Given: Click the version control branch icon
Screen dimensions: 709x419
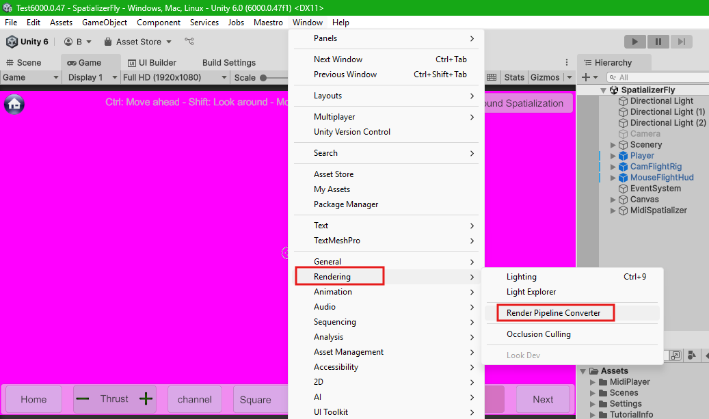Looking at the screenshot, I should tap(189, 42).
